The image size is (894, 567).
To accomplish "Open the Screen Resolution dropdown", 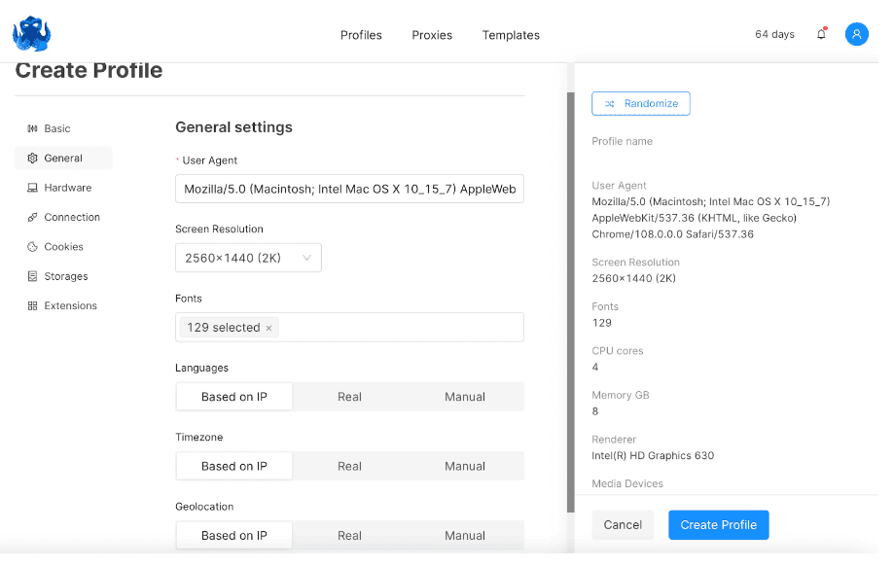I will point(247,257).
